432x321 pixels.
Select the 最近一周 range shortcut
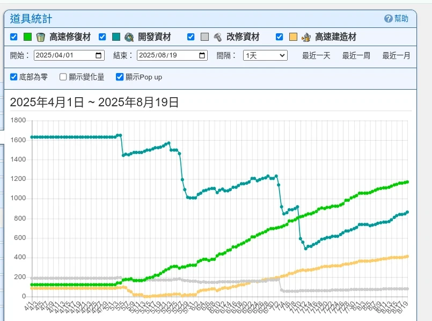pyautogui.click(x=356, y=55)
